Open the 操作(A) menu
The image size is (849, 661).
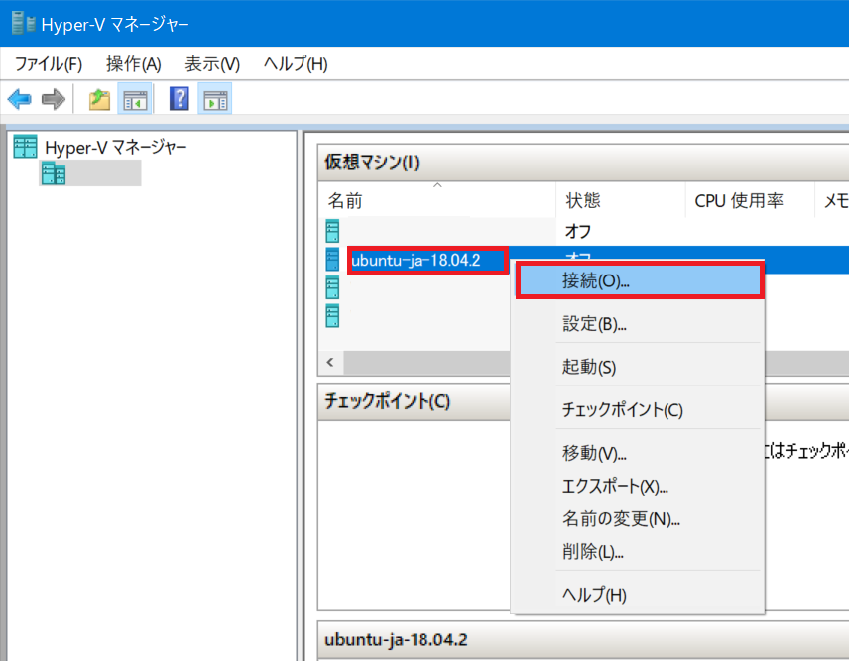[134, 63]
